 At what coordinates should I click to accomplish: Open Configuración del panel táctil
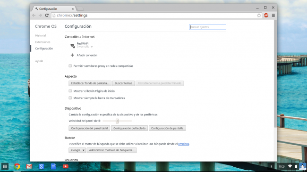[89, 128]
